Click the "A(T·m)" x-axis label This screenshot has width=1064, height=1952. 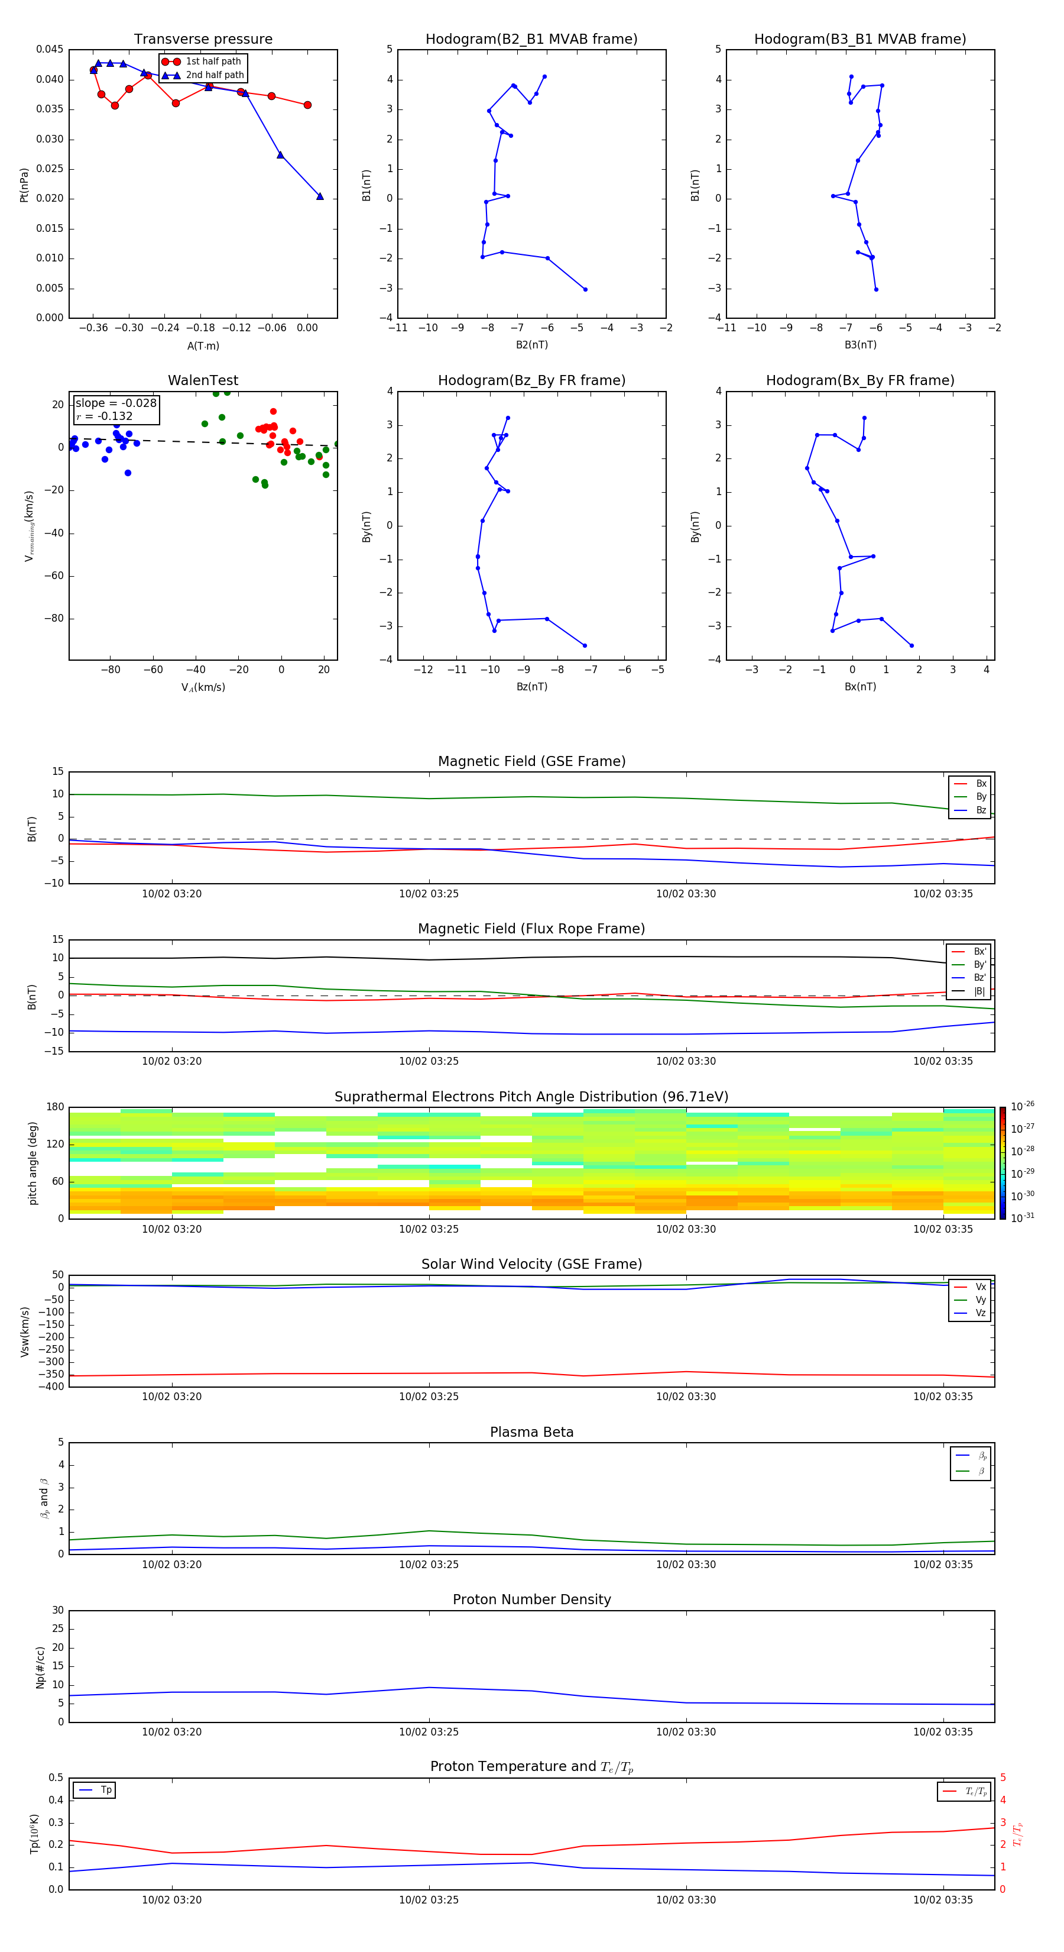[x=203, y=345]
